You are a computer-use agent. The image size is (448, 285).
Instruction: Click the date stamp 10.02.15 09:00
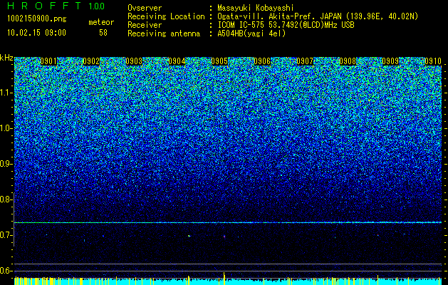pyautogui.click(x=36, y=33)
